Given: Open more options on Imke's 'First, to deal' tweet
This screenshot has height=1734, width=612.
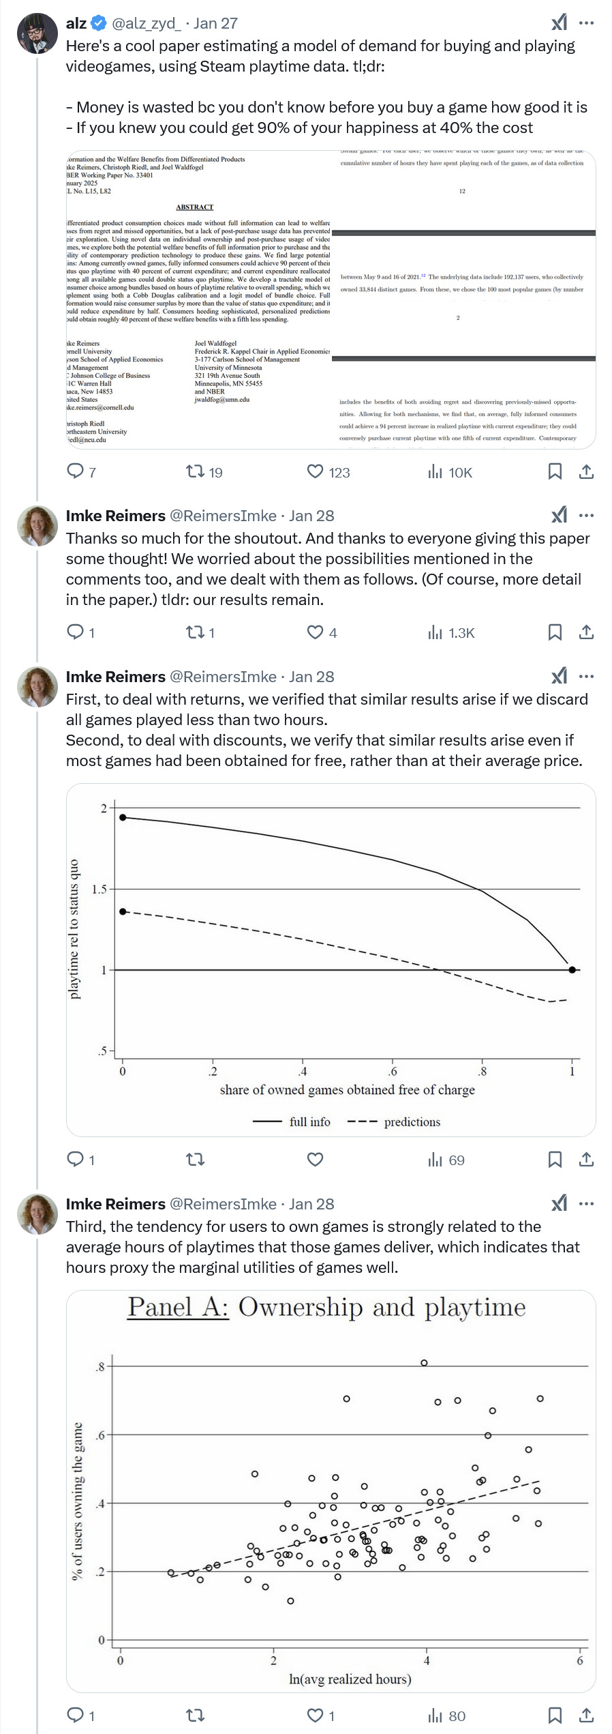Looking at the screenshot, I should [x=586, y=677].
